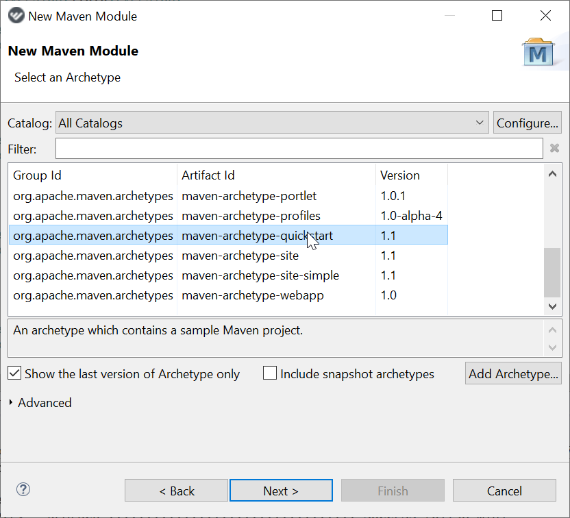Click the Maven M wizard banner icon
The image size is (570, 518).
point(538,52)
